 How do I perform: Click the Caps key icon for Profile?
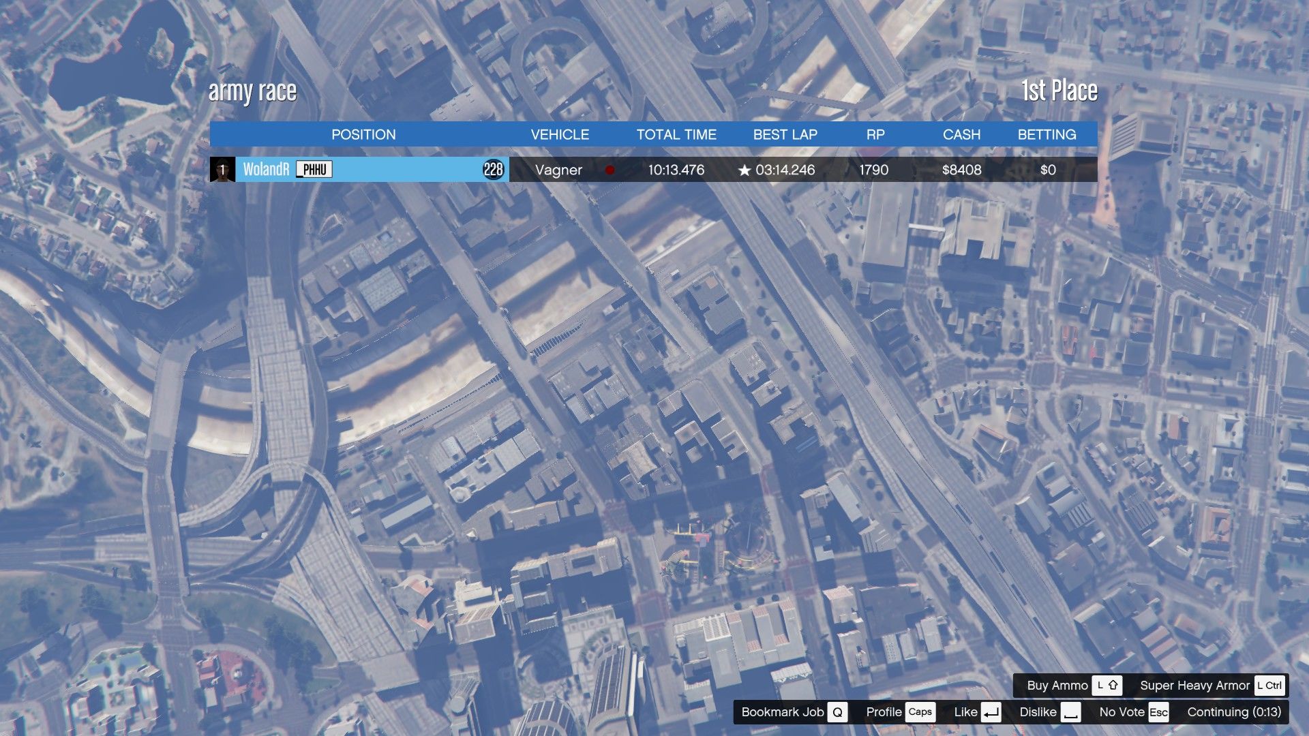(x=920, y=712)
